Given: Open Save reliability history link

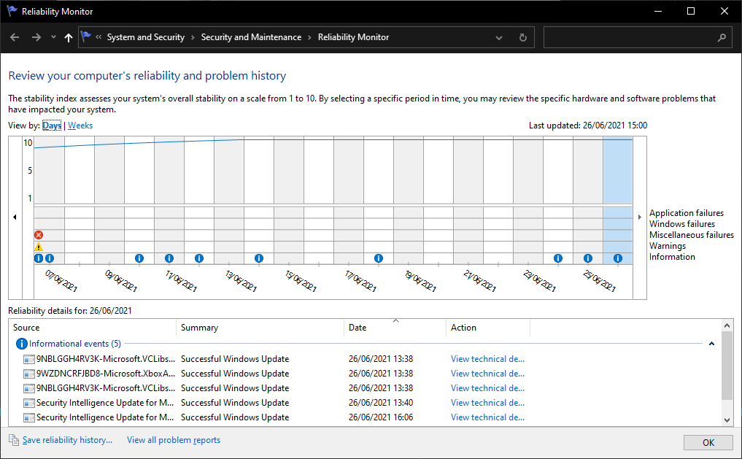Looking at the screenshot, I should [68, 440].
